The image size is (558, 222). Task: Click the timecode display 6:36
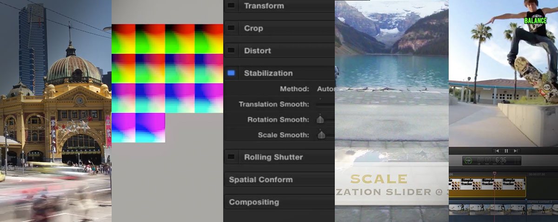point(491,160)
